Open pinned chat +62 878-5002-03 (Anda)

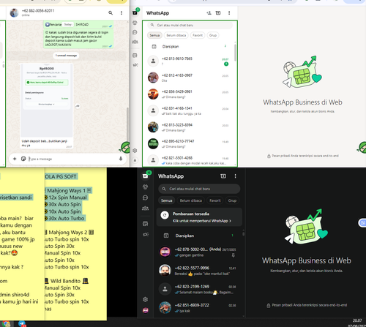coord(199,252)
